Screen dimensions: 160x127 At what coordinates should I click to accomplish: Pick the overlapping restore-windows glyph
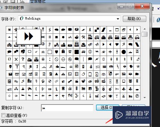coord(124,30)
